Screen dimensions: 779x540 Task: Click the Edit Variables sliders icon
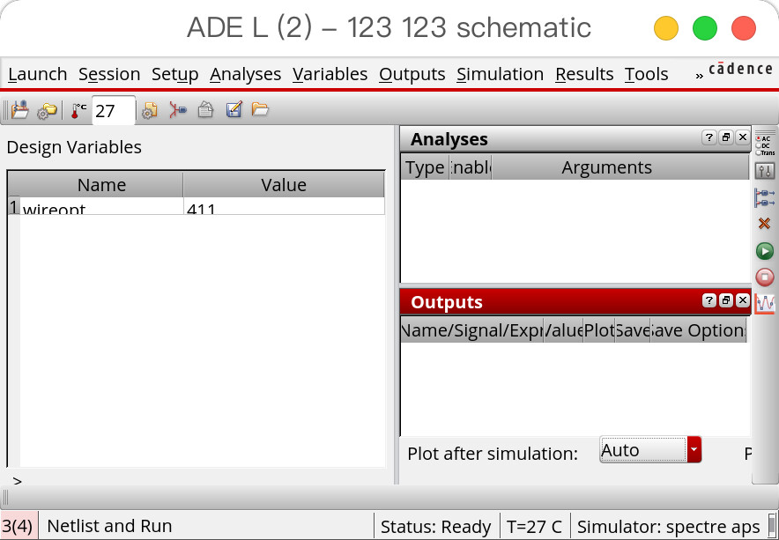click(765, 171)
